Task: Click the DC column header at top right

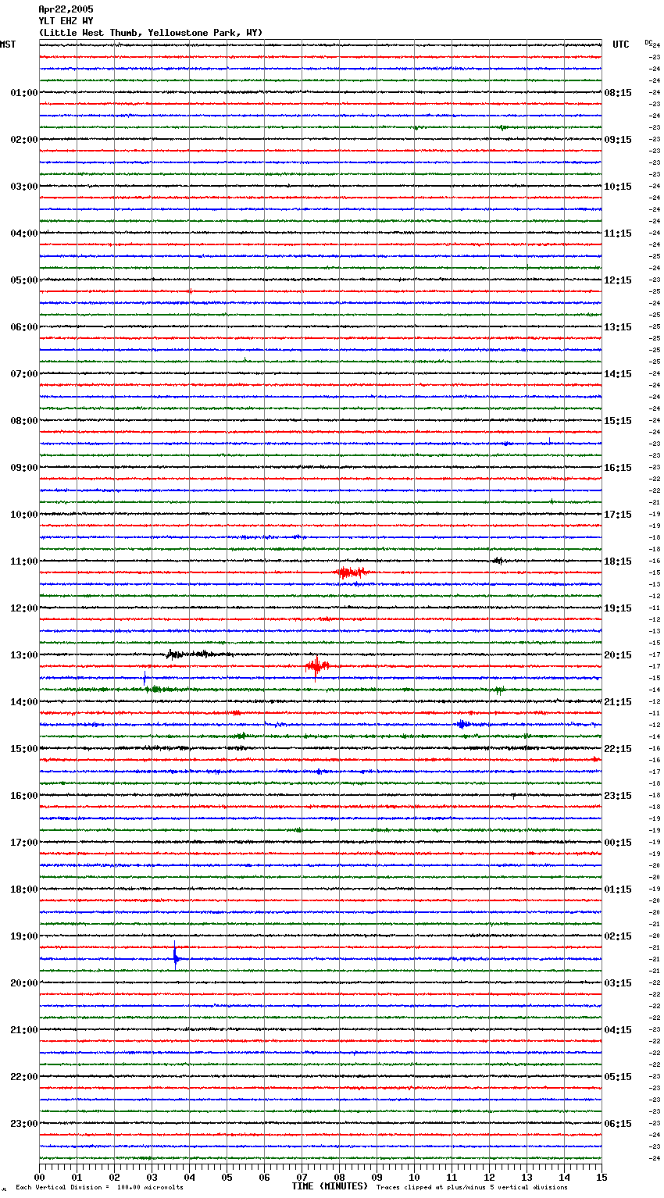Action: 648,42
